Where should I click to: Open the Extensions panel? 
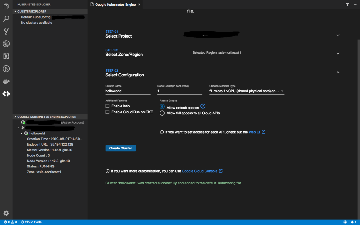[6, 56]
